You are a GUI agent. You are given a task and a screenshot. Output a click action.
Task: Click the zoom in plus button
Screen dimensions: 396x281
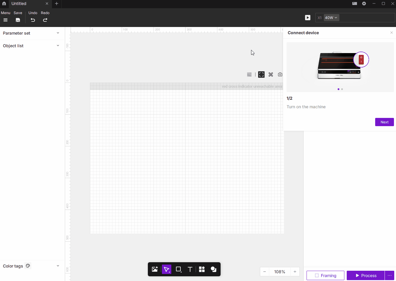point(295,272)
